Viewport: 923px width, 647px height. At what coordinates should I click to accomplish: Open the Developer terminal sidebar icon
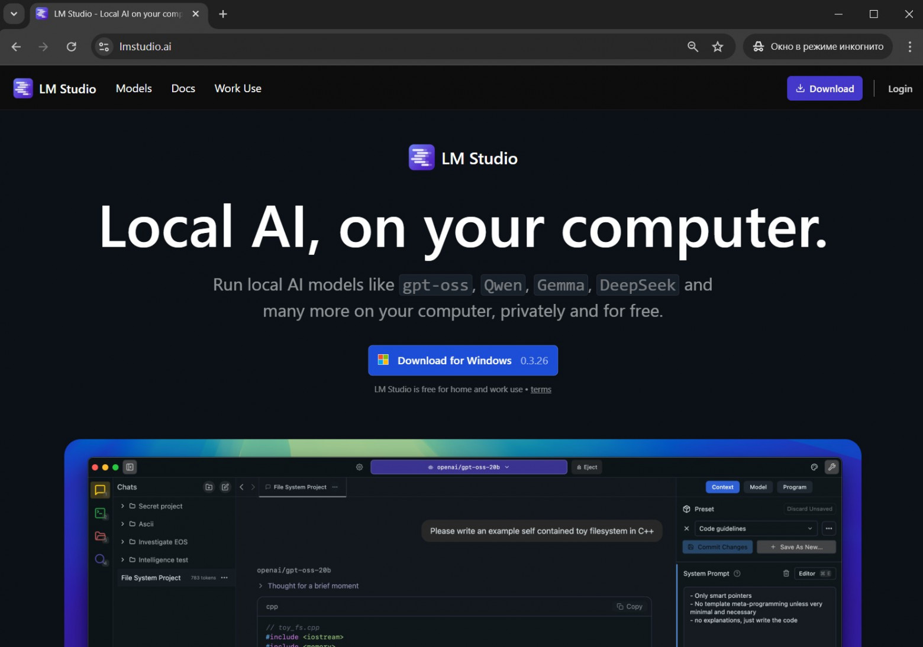(100, 513)
